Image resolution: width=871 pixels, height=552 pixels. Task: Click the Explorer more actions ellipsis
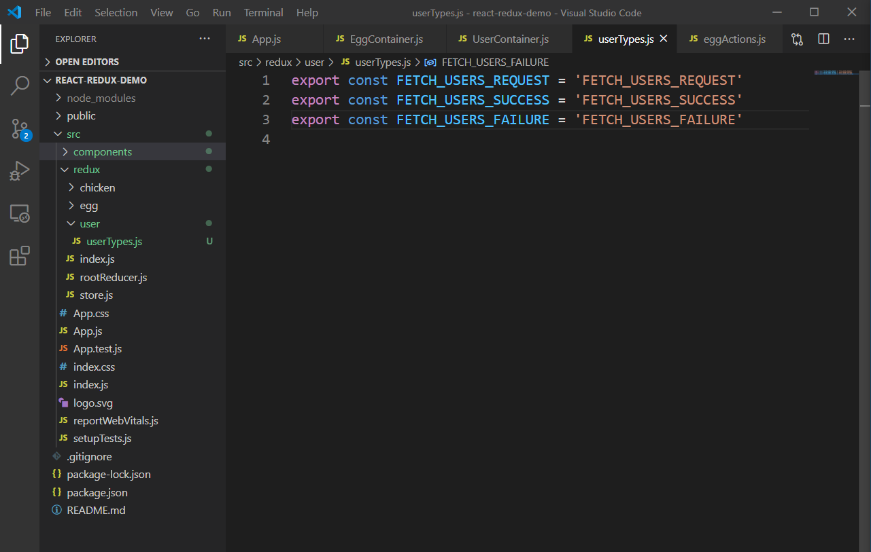(205, 39)
